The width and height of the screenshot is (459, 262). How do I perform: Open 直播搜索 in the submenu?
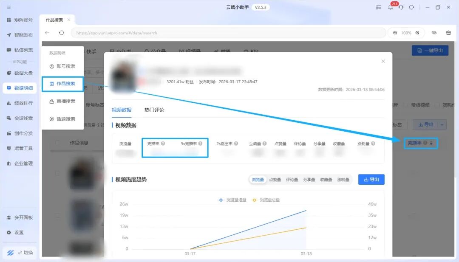tap(62, 101)
